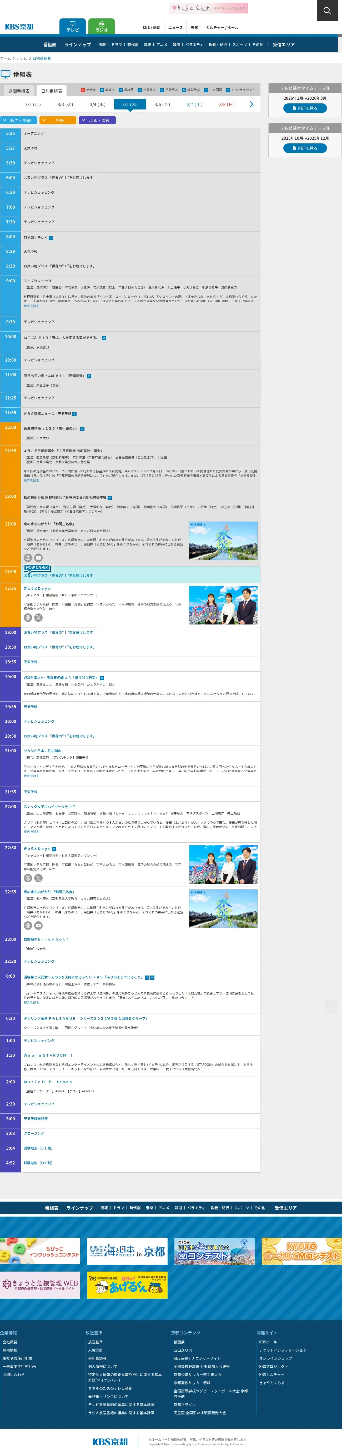This screenshot has height=1455, width=342.
Task: Click the KBS京都 logo in the header
Action: point(19,27)
